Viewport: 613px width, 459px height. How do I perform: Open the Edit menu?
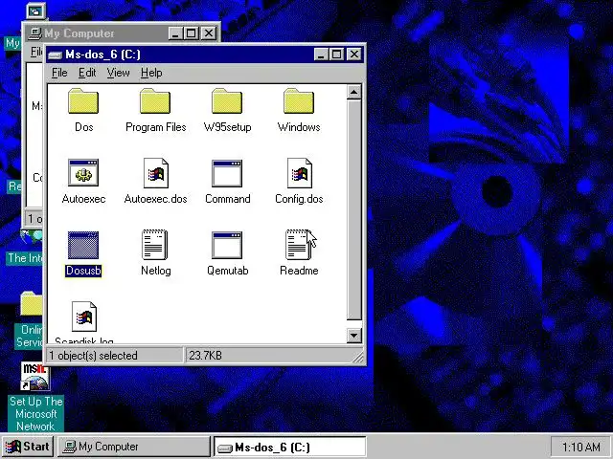tap(87, 73)
